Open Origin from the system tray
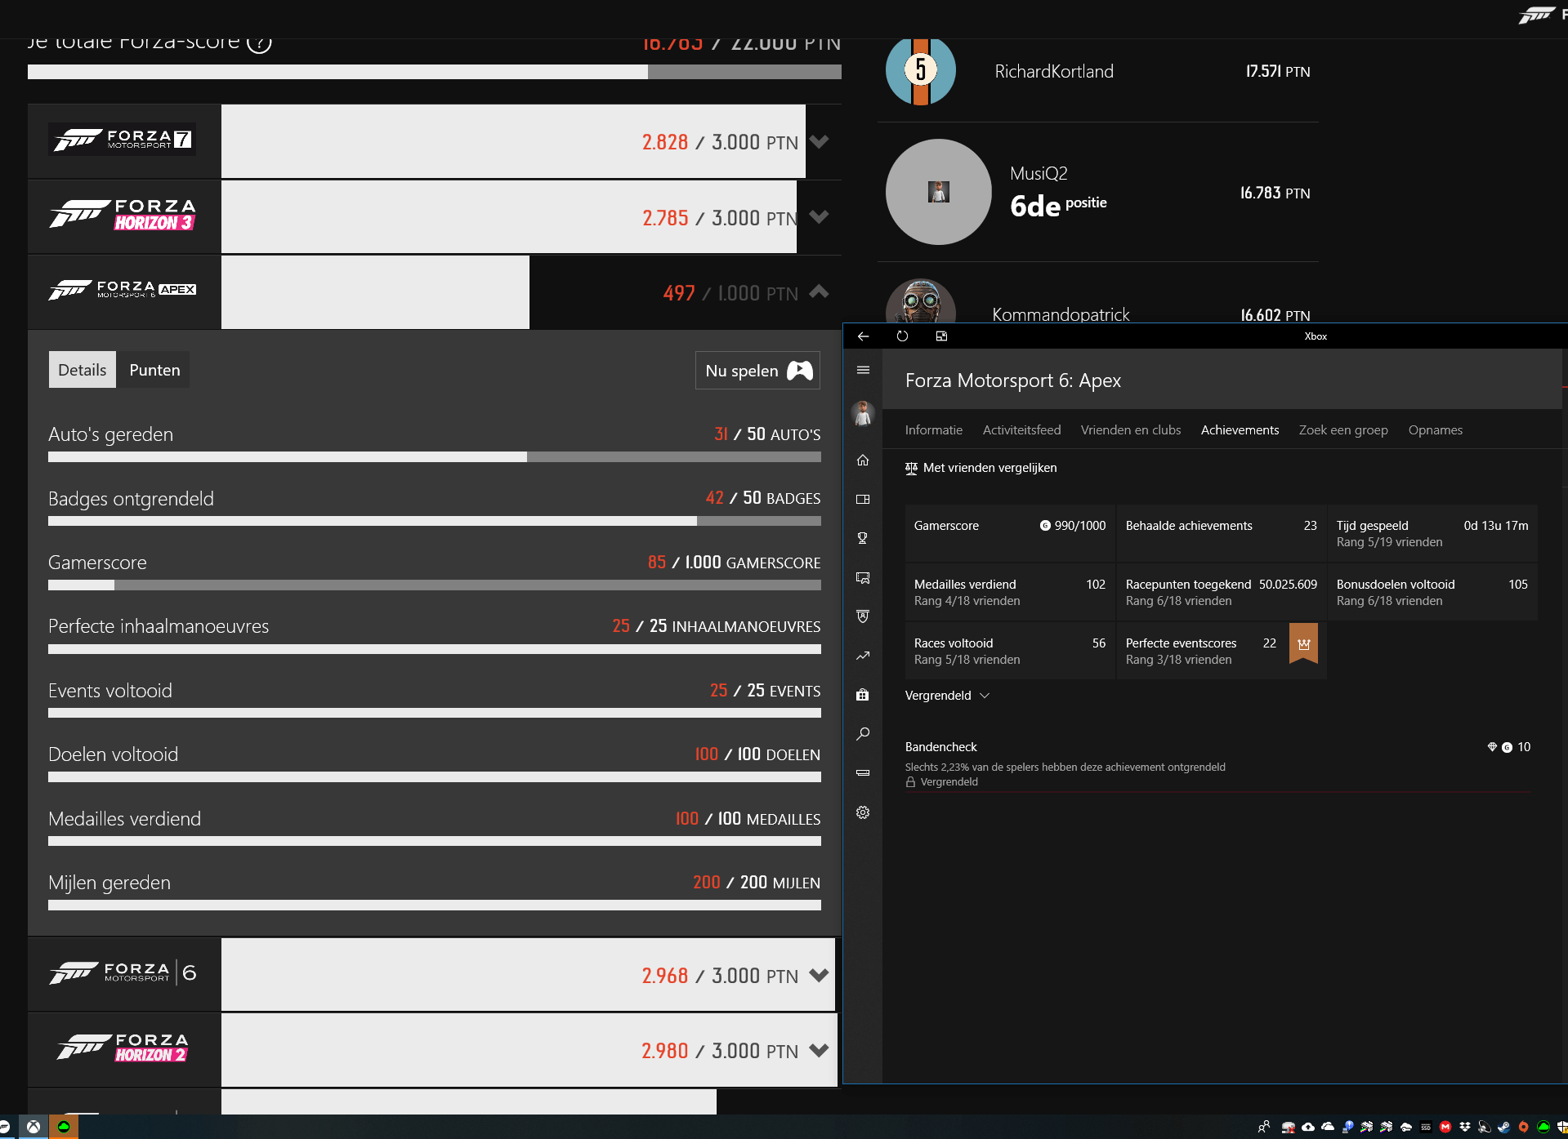 coord(1524,1128)
